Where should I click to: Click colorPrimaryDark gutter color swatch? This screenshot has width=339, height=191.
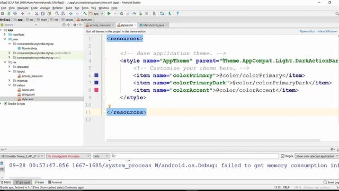coord(96,83)
